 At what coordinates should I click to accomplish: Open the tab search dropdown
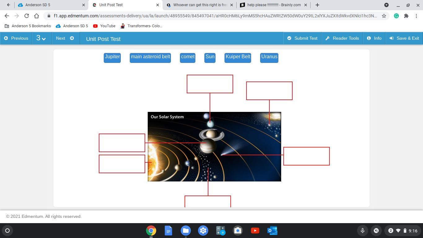click(x=386, y=5)
